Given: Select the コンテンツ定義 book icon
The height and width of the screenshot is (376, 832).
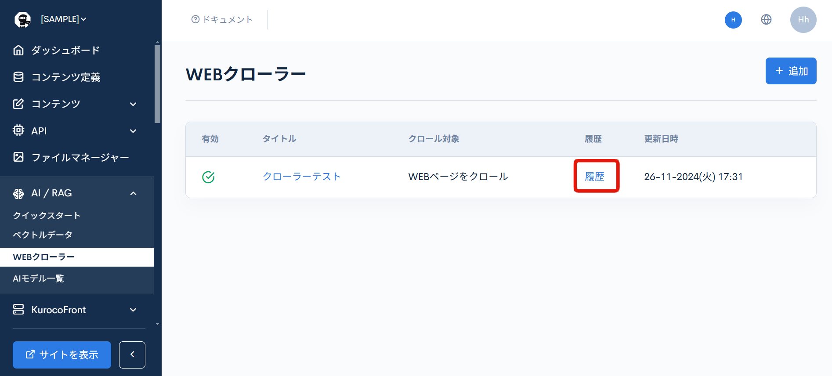Looking at the screenshot, I should [x=18, y=77].
